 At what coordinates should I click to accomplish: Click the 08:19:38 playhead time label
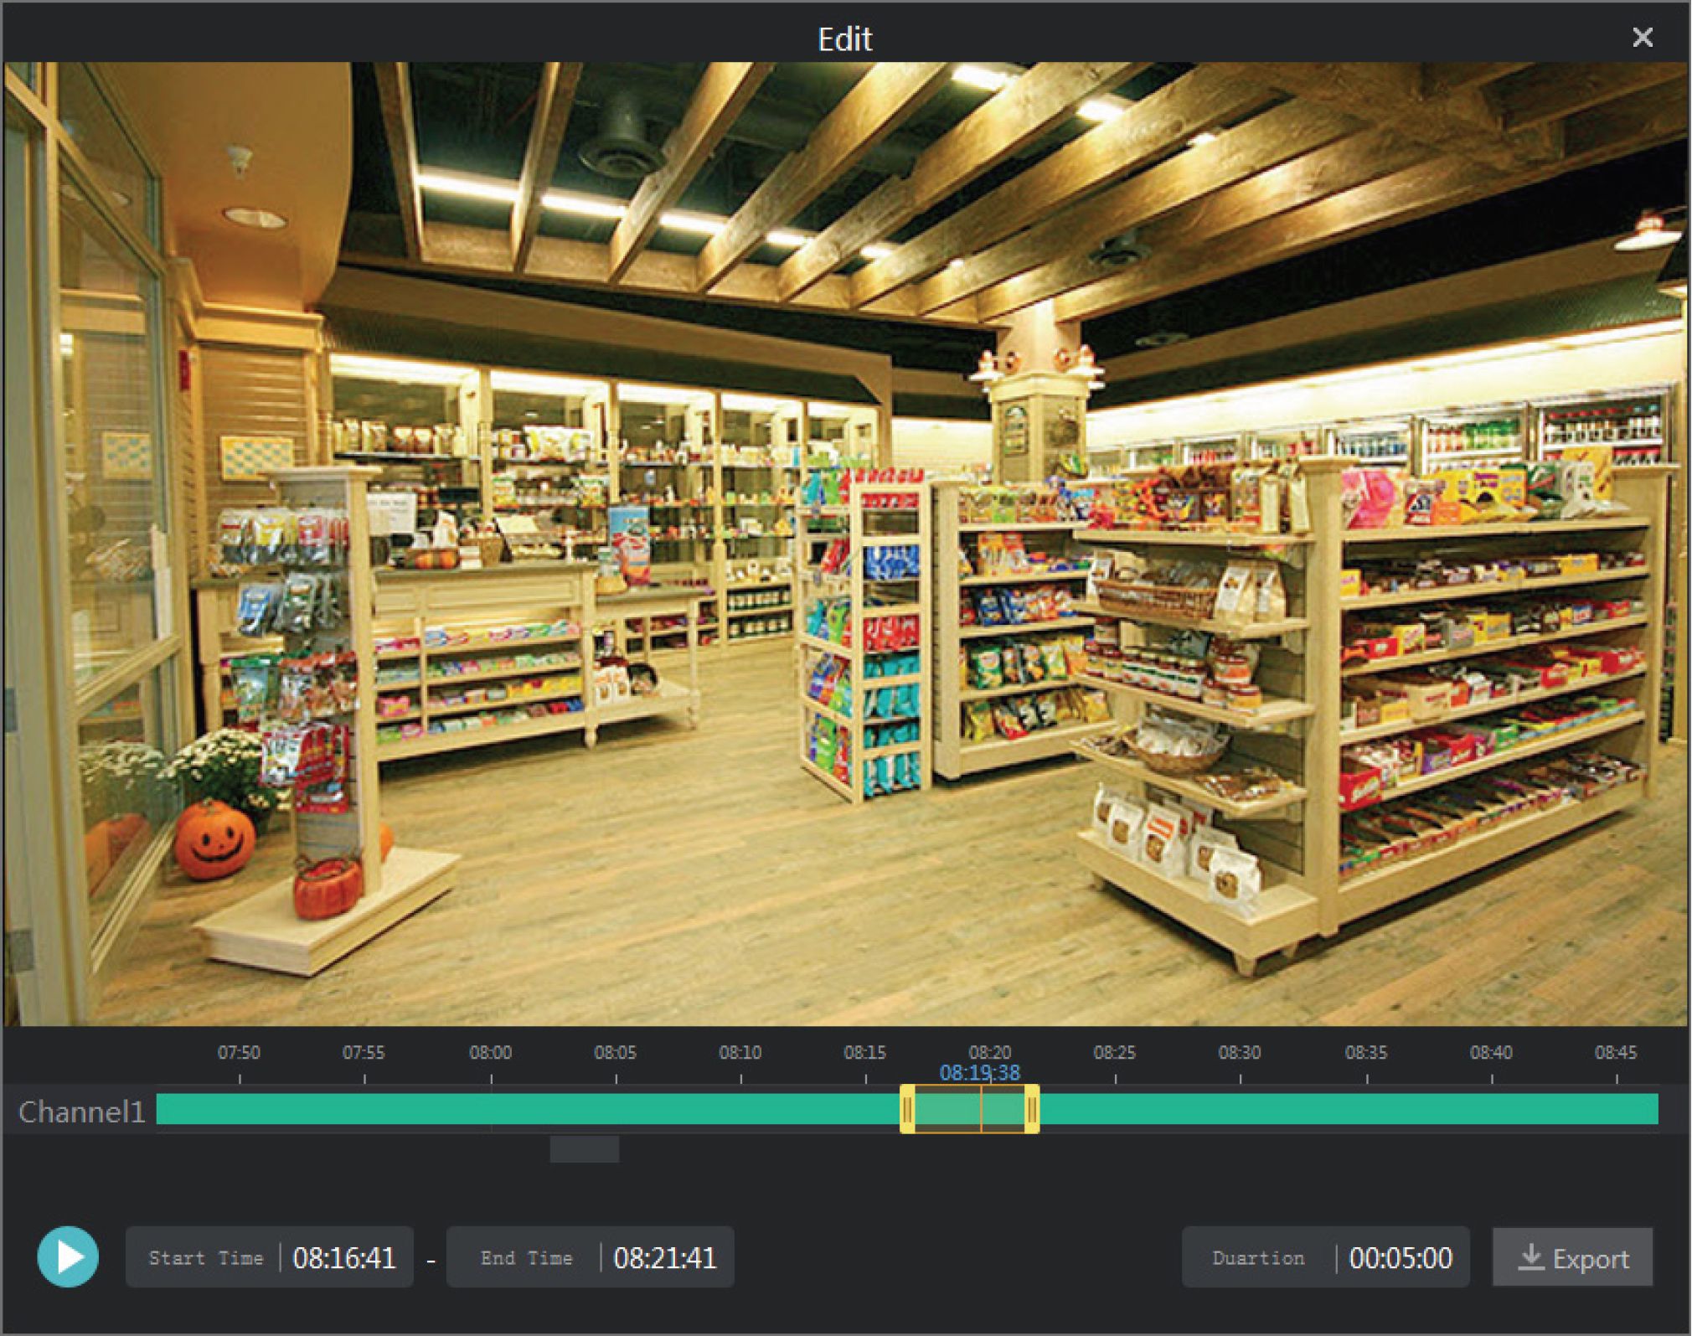[x=979, y=1073]
